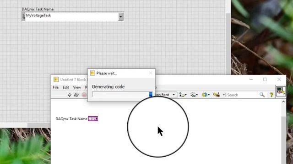The image size is (293, 164).
Task: Click the block diagram scroll up arrow
Action: point(283,102)
